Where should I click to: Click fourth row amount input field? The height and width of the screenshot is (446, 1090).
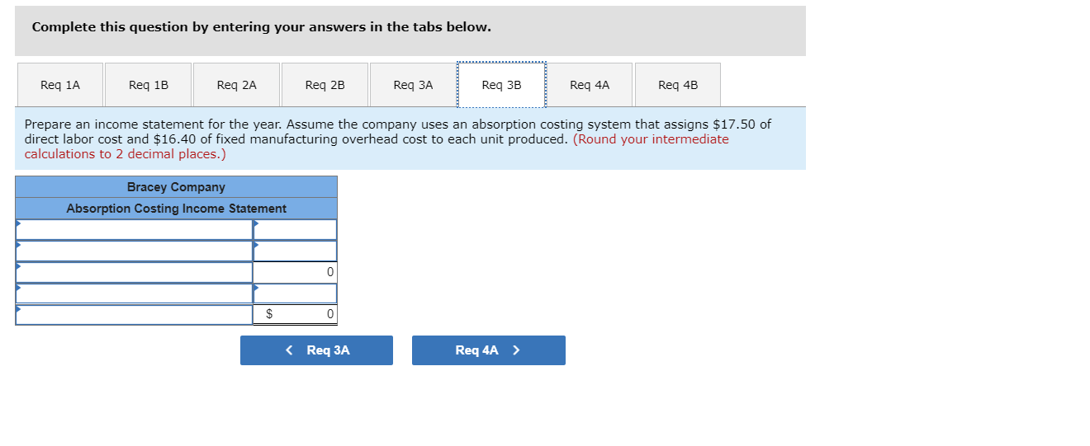[296, 293]
